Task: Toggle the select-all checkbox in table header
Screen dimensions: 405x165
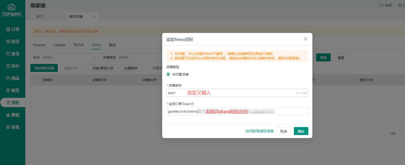Action: (35, 80)
